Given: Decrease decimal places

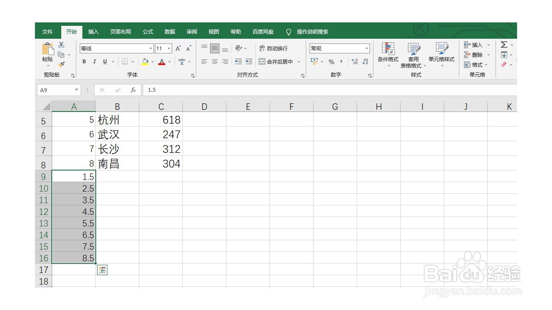Looking at the screenshot, I should pos(365,62).
